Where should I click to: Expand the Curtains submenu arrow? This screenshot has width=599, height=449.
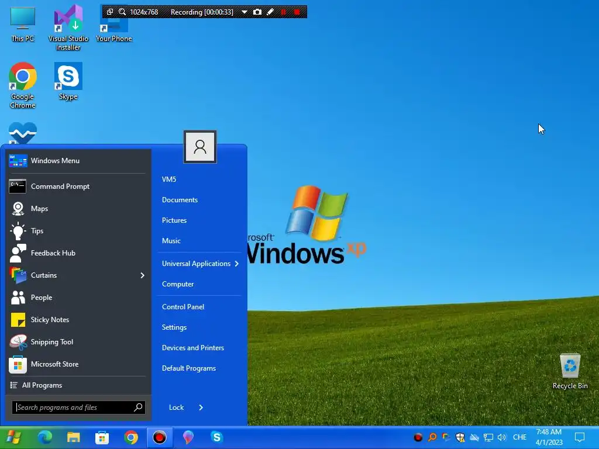point(143,275)
